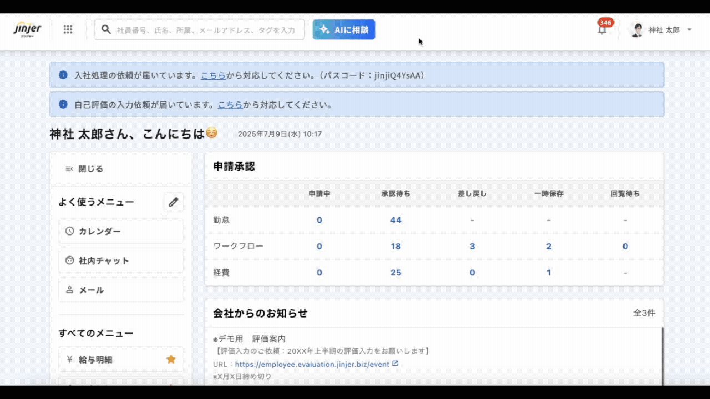Follow こちら link in 自己評価 notice
Image resolution: width=710 pixels, height=399 pixels.
click(x=230, y=105)
